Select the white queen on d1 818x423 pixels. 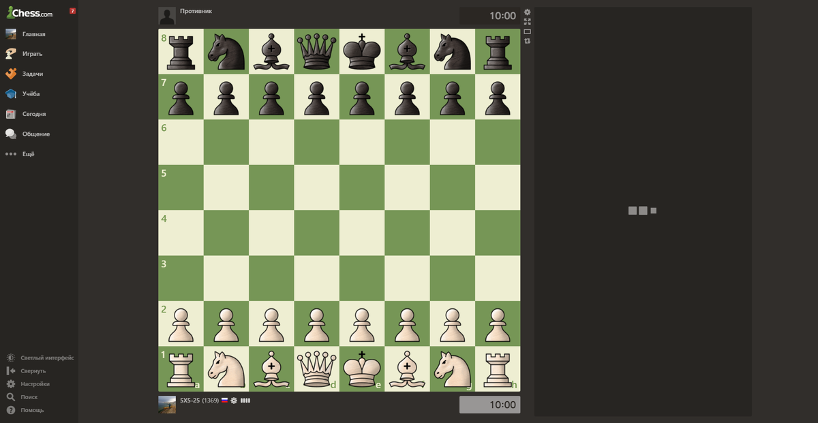point(316,369)
